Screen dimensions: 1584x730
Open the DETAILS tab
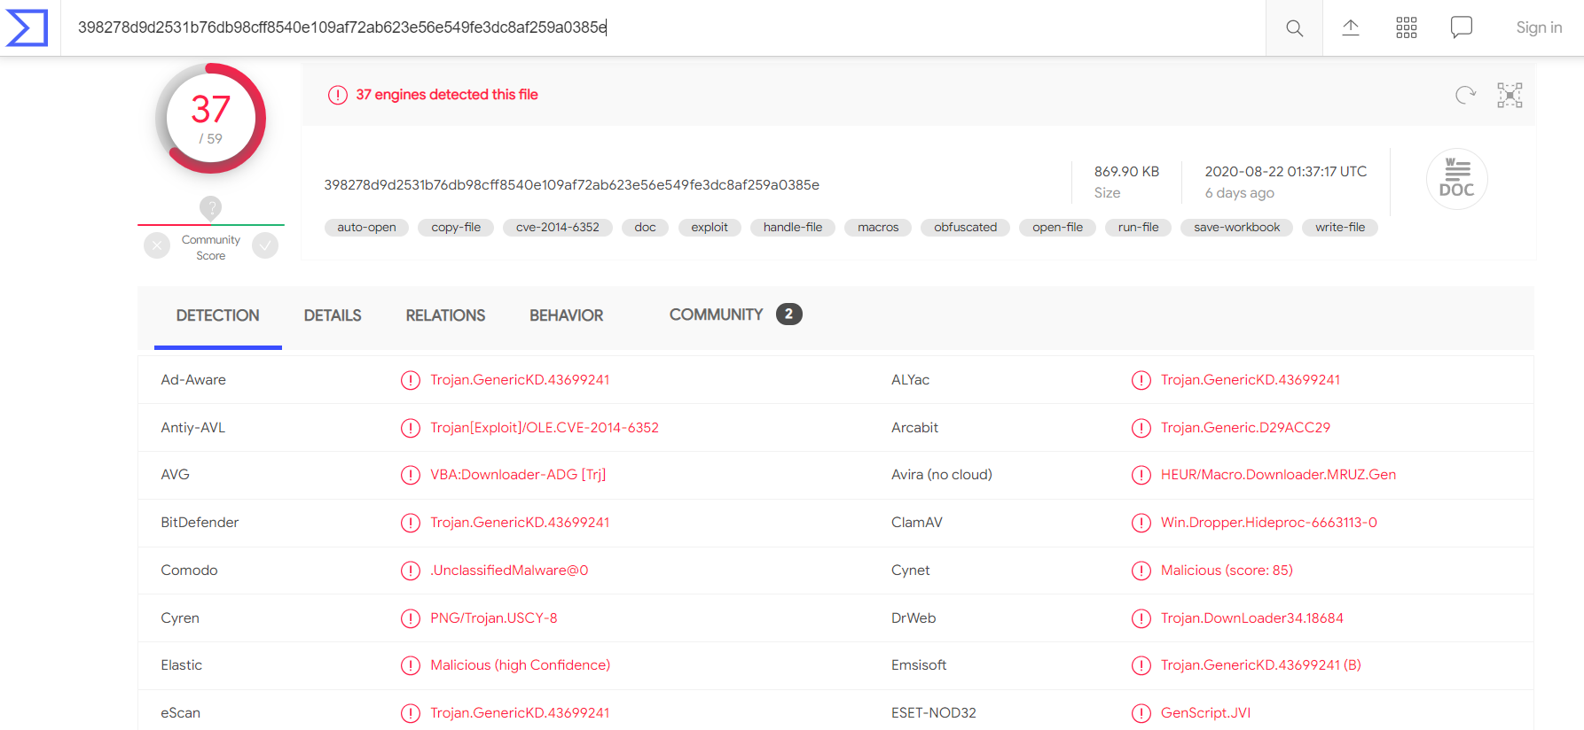[333, 315]
